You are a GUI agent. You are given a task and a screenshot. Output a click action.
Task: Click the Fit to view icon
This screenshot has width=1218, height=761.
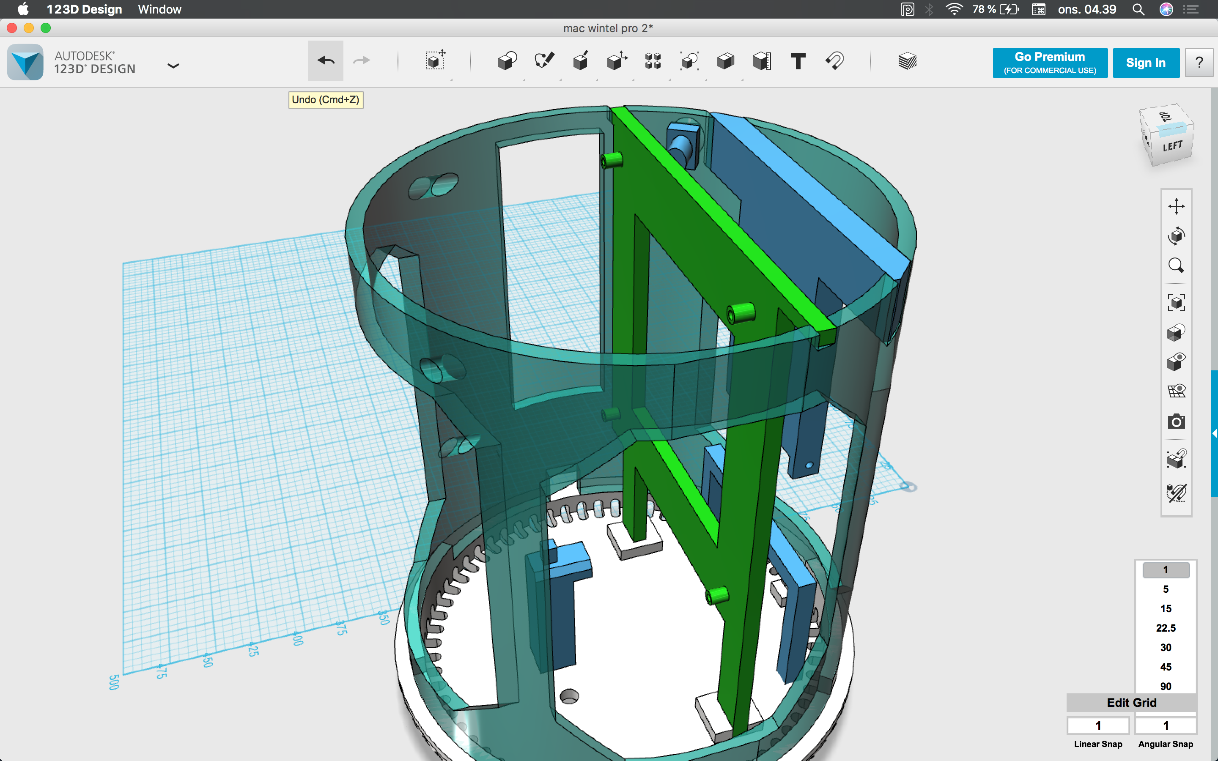1176,302
